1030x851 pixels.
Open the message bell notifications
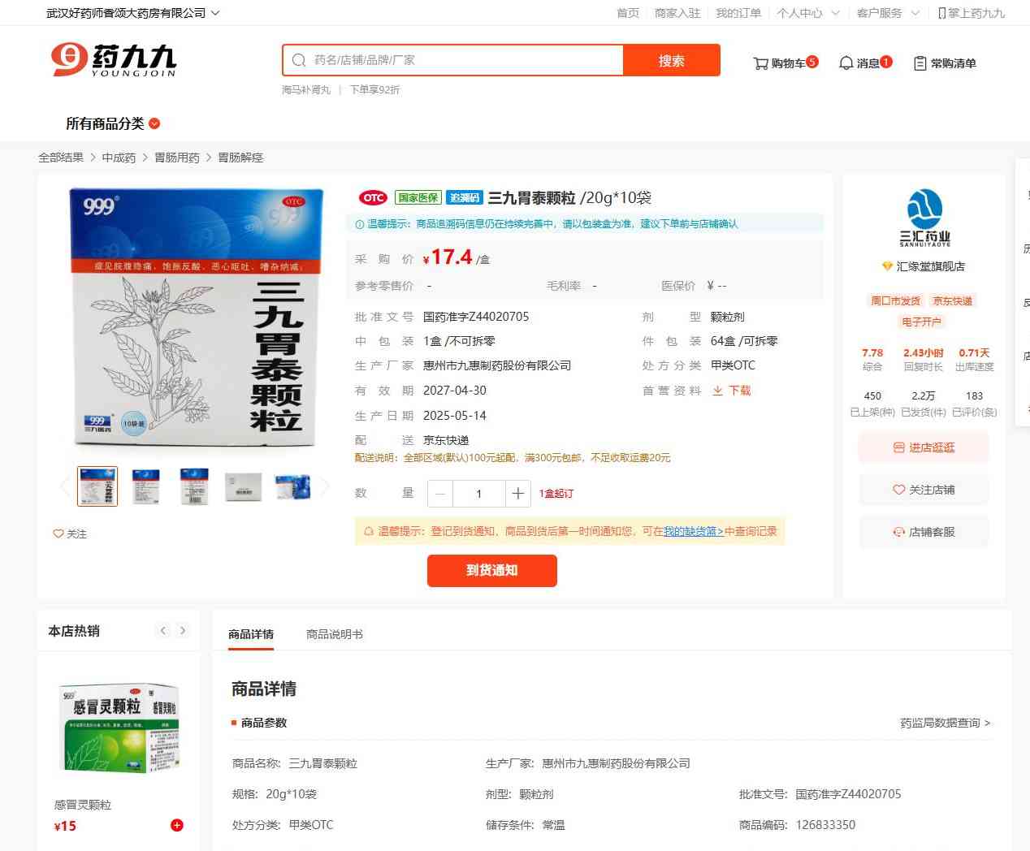coord(846,63)
